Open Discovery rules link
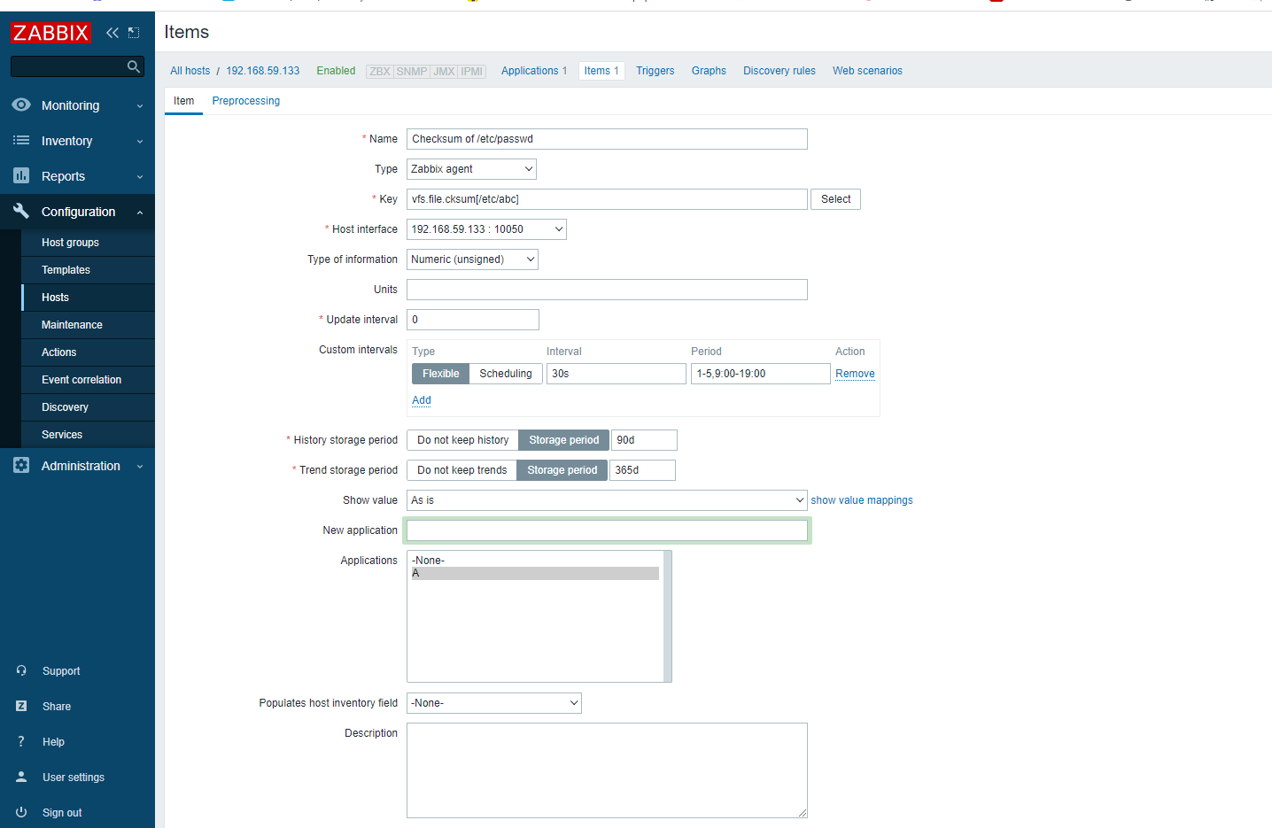The image size is (1272, 828). pos(779,71)
